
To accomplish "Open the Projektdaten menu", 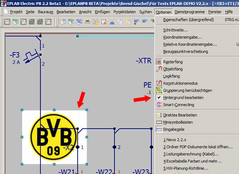I will pos(125,12).
